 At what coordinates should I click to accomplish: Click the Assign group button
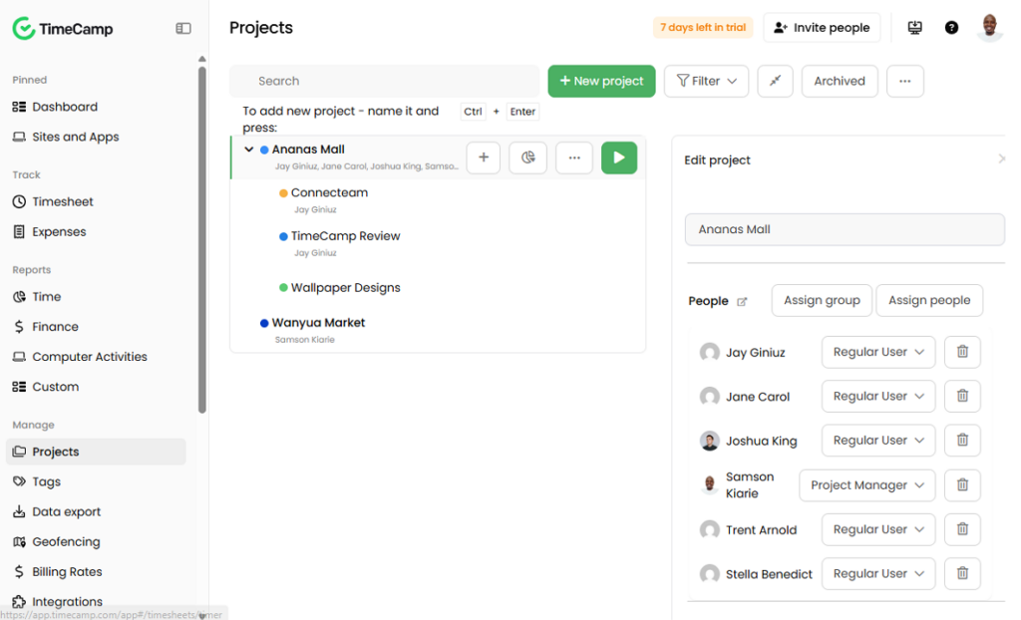pyautogui.click(x=822, y=300)
